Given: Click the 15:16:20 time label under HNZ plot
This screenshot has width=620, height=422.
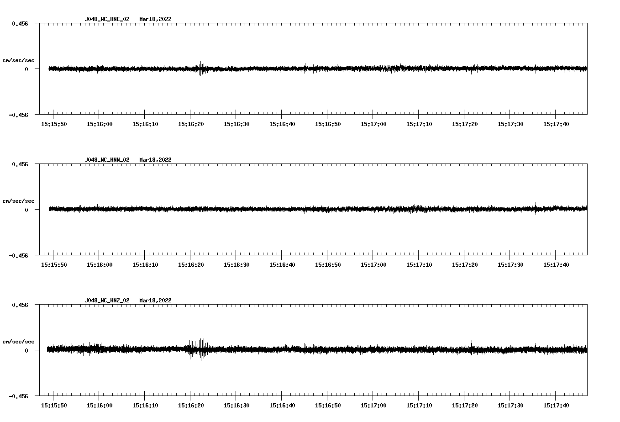Looking at the screenshot, I should pos(191,406).
